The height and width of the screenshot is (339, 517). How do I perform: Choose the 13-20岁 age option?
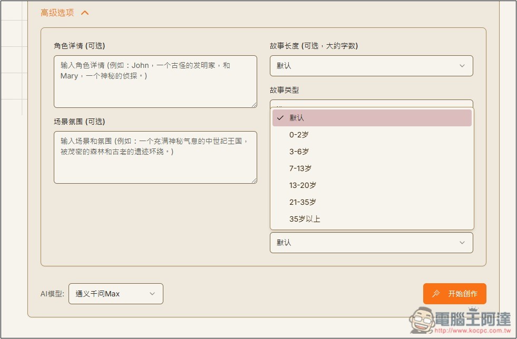[372, 185]
